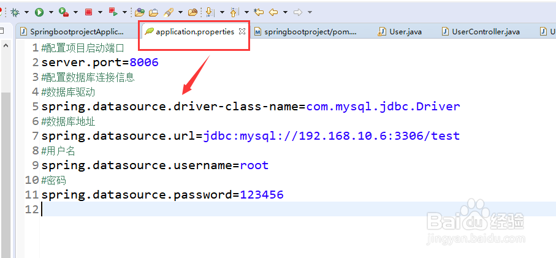Screen dimensions: 556x258
Task: Click the Last Edit Location icon
Action: click(259, 12)
